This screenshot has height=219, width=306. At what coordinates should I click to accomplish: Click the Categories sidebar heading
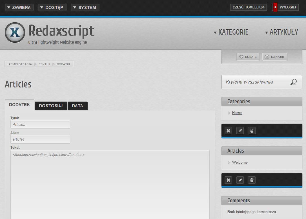coord(239,102)
